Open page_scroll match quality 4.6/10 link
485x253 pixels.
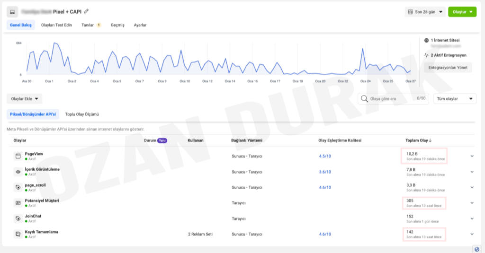point(325,187)
